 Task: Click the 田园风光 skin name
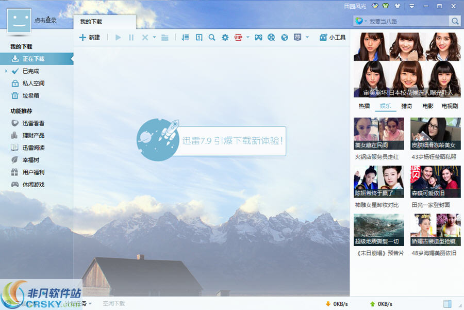click(355, 6)
